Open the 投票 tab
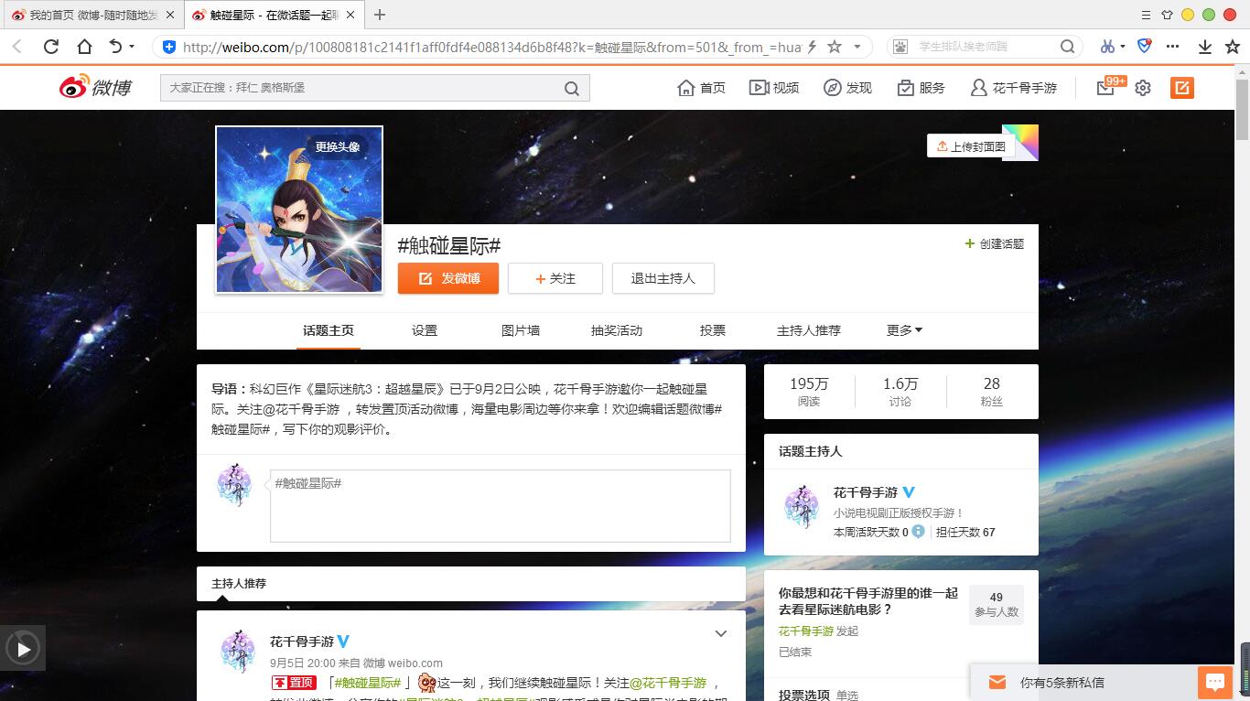Screen dimensions: 1250x701 pyautogui.click(x=713, y=330)
